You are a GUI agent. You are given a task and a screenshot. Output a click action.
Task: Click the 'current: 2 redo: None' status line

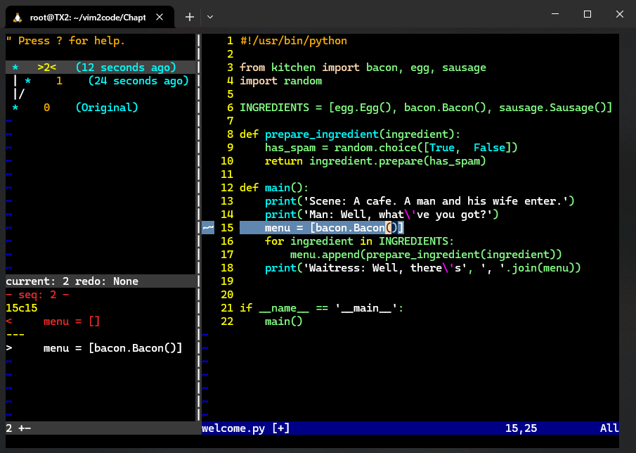101,281
